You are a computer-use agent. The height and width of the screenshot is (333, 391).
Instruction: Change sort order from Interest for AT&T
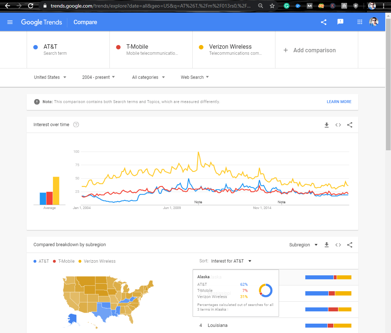(x=231, y=261)
